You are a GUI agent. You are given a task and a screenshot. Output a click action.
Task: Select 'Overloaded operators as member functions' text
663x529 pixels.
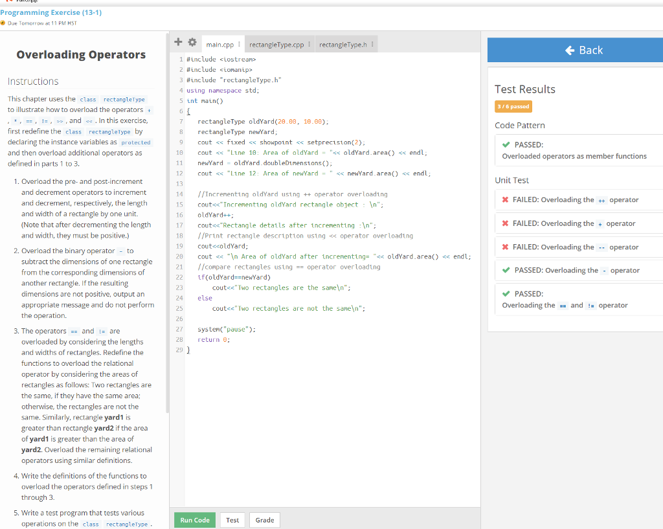[x=574, y=156]
